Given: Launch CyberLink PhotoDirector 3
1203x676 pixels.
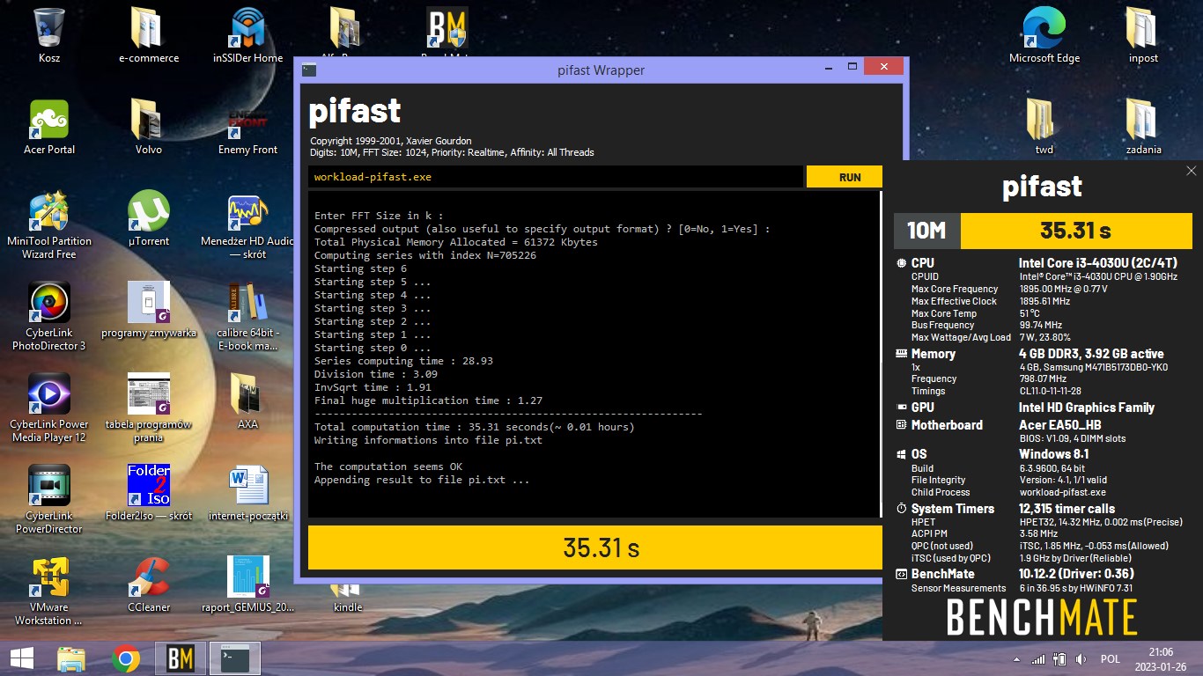Looking at the screenshot, I should (49, 317).
